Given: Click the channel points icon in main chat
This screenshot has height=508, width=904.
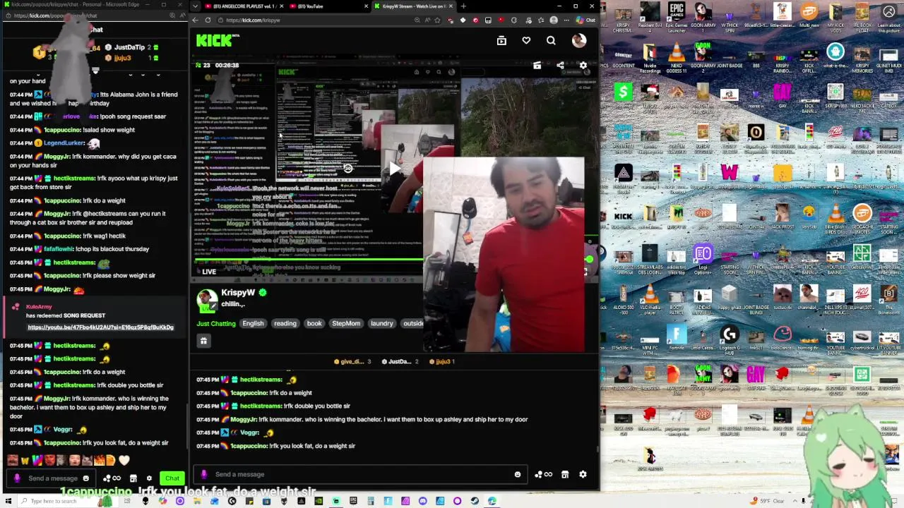Looking at the screenshot, I should click(x=543, y=474).
